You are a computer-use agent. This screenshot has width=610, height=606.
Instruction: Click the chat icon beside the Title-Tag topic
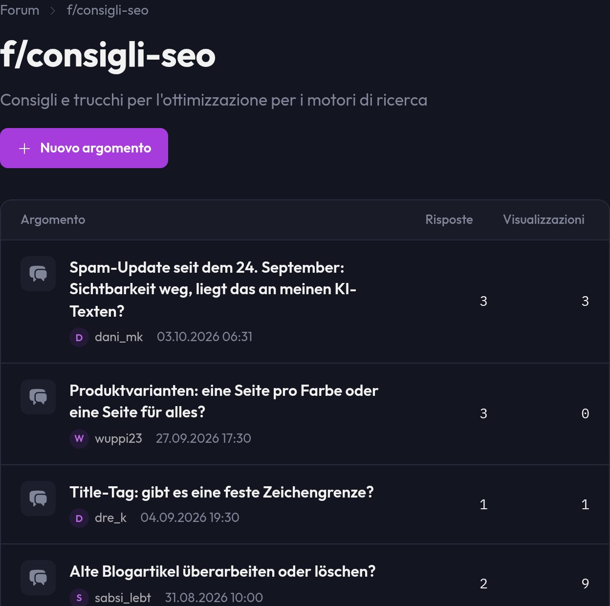pyautogui.click(x=38, y=498)
